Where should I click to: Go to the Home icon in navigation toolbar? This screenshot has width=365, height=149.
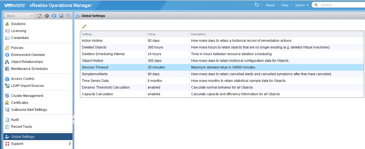coord(39,16)
